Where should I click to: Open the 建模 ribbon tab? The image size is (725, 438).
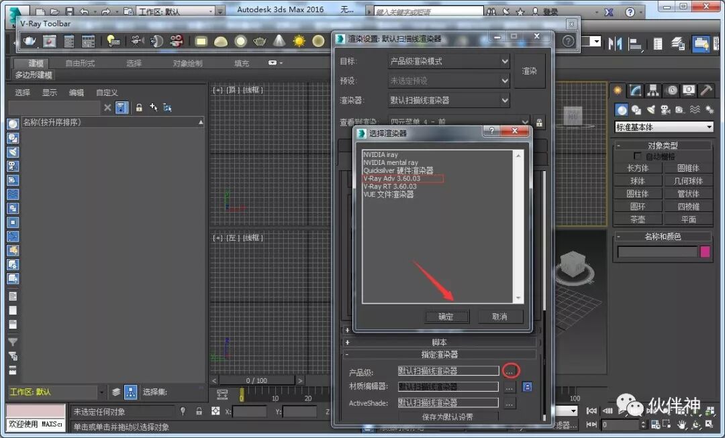click(x=36, y=63)
